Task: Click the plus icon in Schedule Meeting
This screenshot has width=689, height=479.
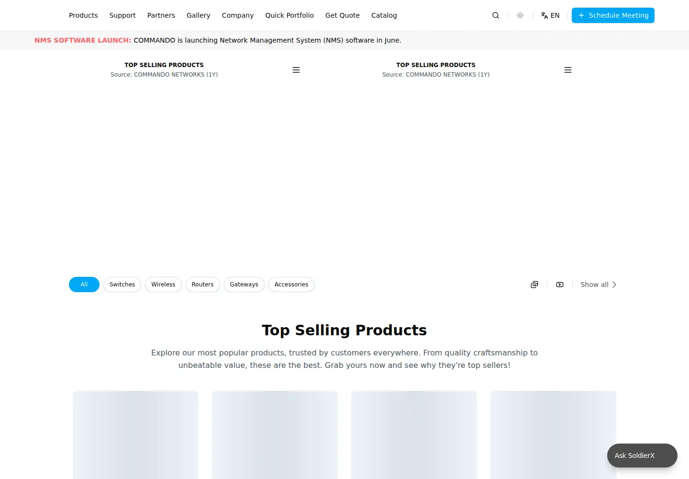Action: [x=581, y=15]
